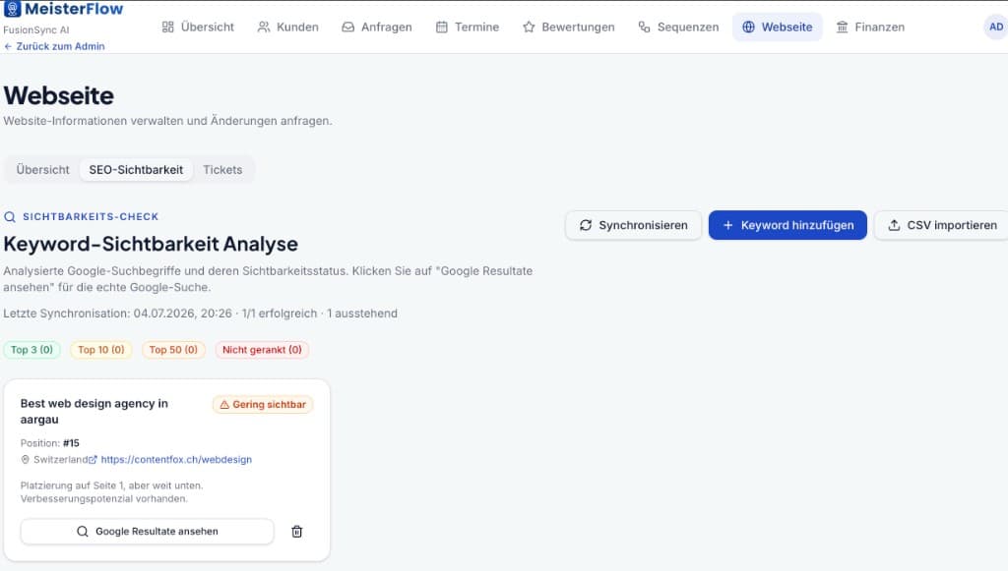This screenshot has width=1008, height=571.
Task: Filter by Top 10 (0) badge
Action: 101,350
